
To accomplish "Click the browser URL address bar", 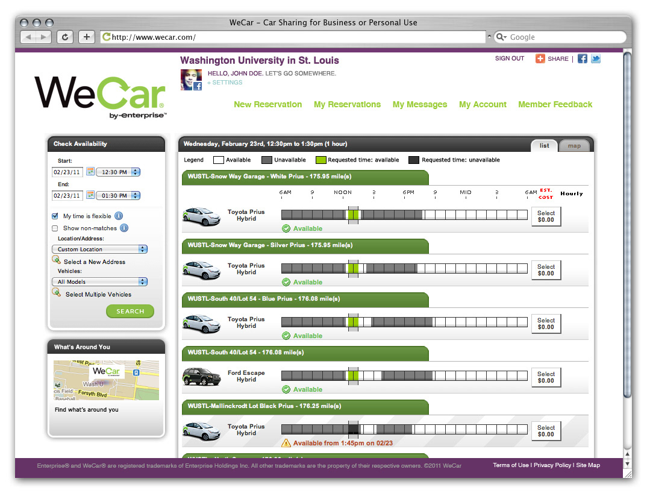I will coord(293,37).
